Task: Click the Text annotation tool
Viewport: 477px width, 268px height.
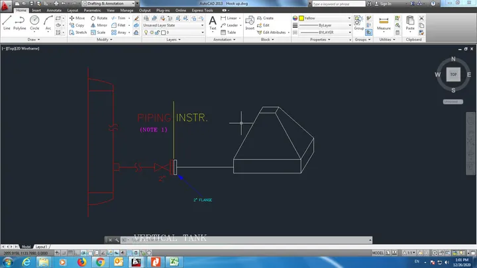Action: 213,23
